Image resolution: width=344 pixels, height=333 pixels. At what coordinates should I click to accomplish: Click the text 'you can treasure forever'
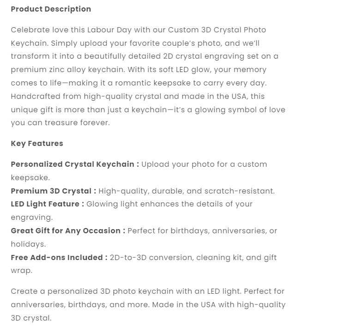pyautogui.click(x=60, y=123)
